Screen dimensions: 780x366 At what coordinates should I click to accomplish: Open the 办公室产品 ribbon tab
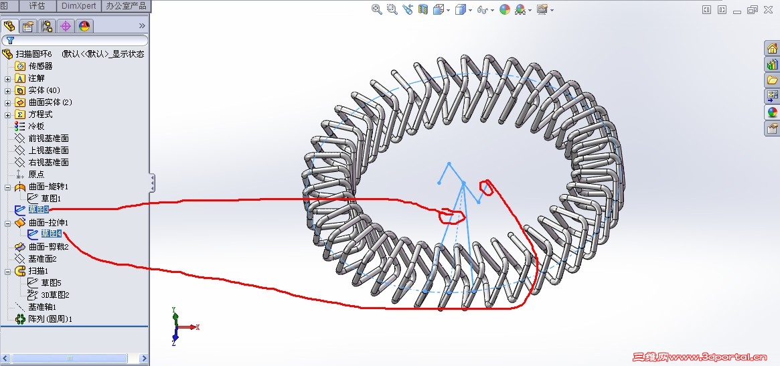(x=126, y=6)
